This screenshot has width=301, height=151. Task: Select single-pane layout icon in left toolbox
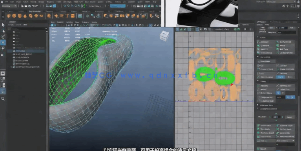tap(3, 74)
